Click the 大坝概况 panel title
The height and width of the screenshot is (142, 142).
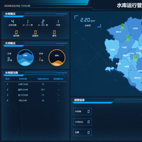tap(10, 43)
